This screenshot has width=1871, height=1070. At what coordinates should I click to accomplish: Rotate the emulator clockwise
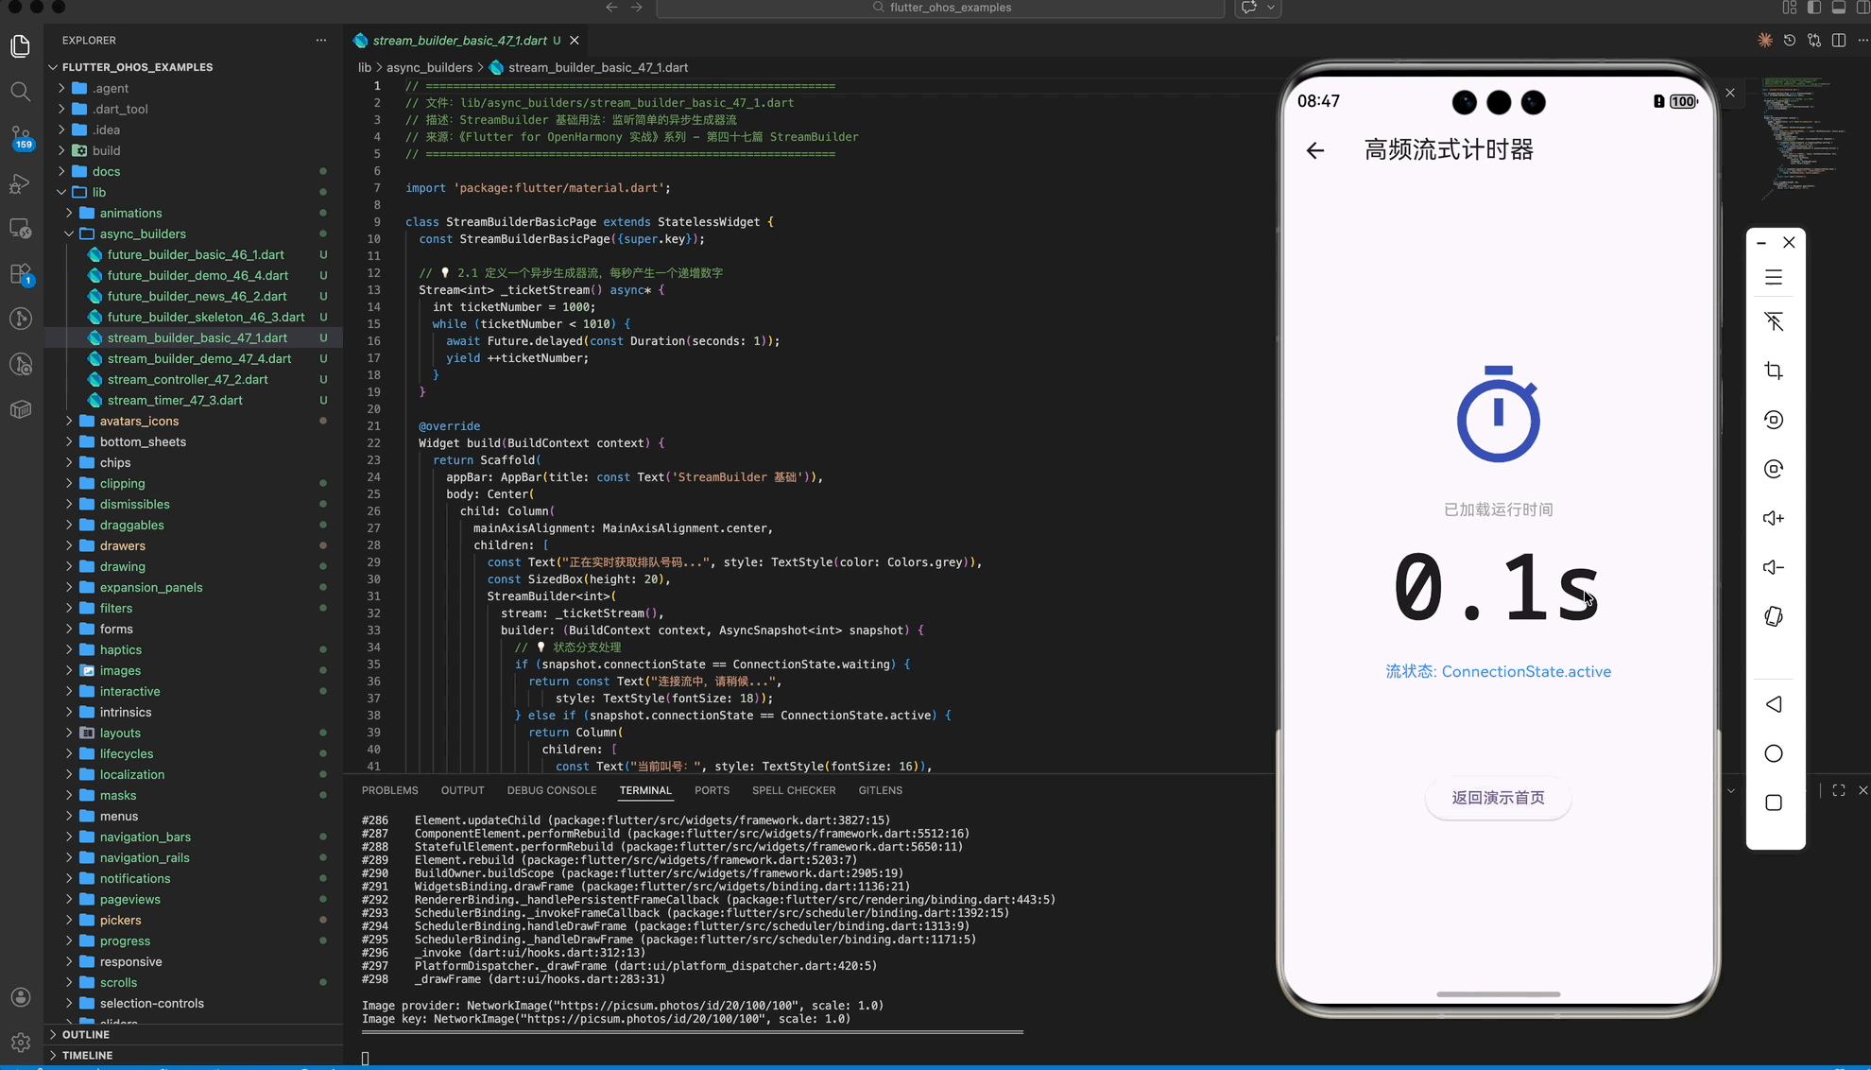click(x=1774, y=469)
